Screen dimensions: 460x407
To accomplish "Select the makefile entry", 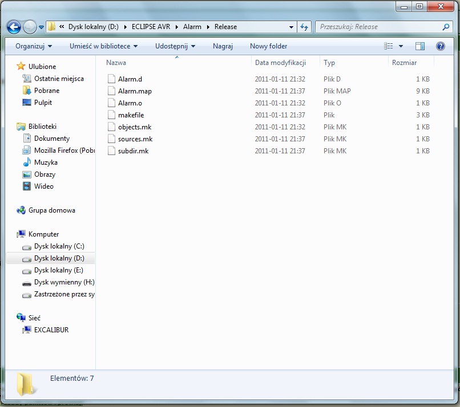I will 131,115.
